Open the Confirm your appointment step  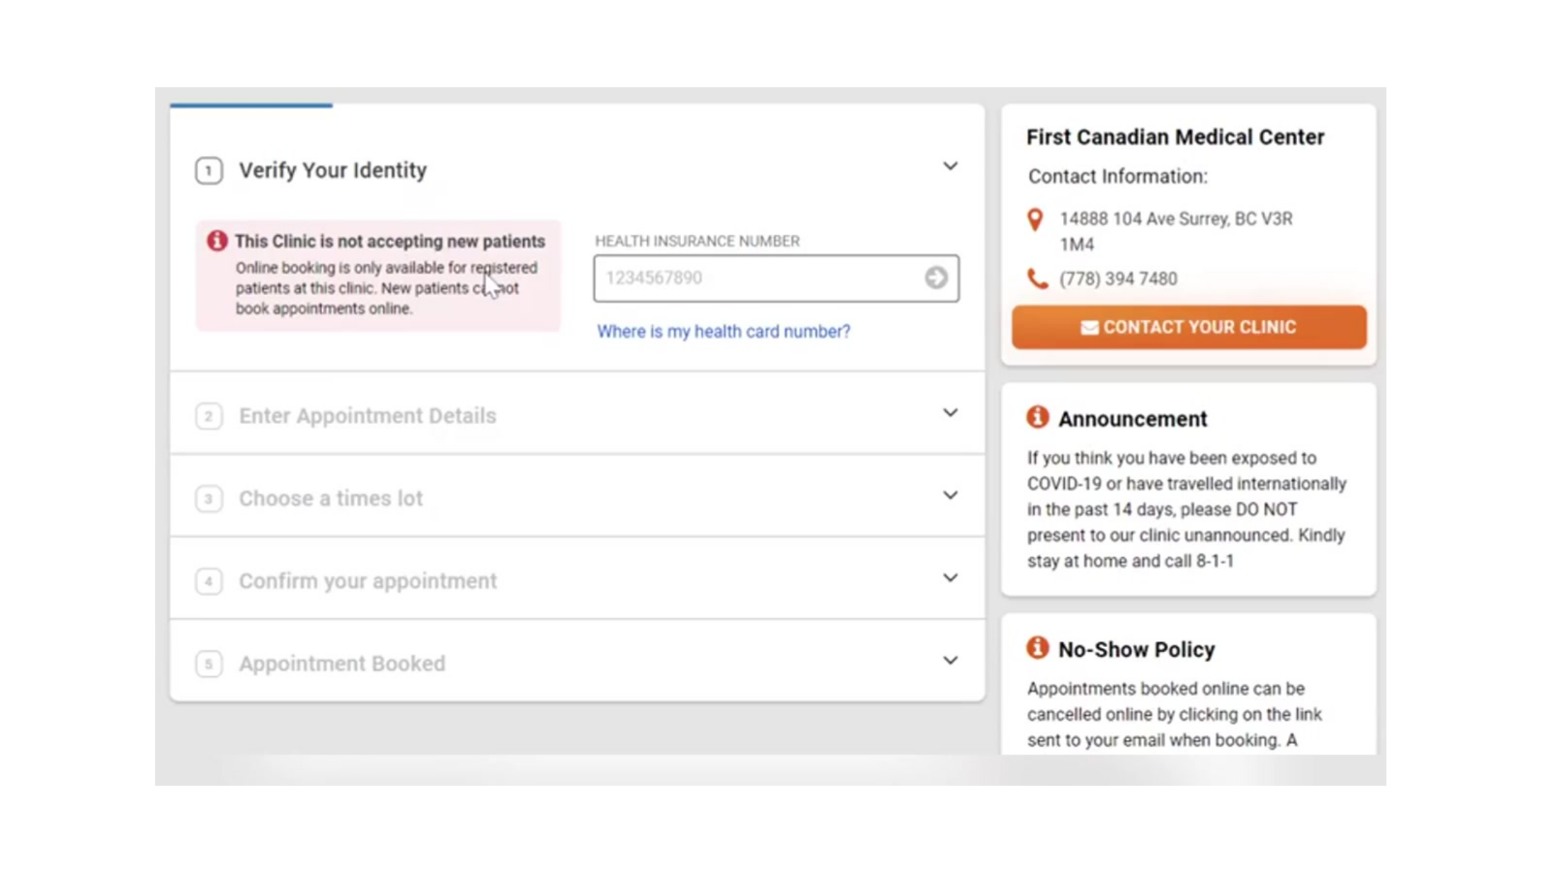pyautogui.click(x=368, y=581)
